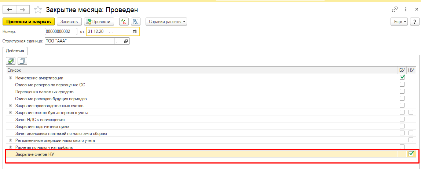Screen dimensions: 421x169
Task: Expand Закрытие производственных счетов tree node
Action: point(10,106)
